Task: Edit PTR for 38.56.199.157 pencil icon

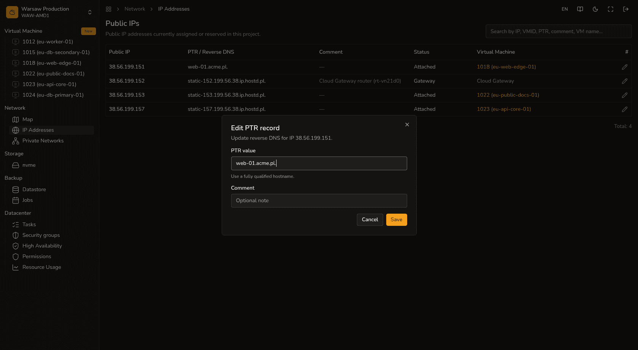Action: point(625,109)
